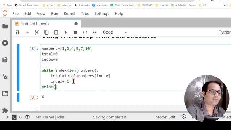
Task: Click the total=total+numbers[index] line
Action: point(80,76)
